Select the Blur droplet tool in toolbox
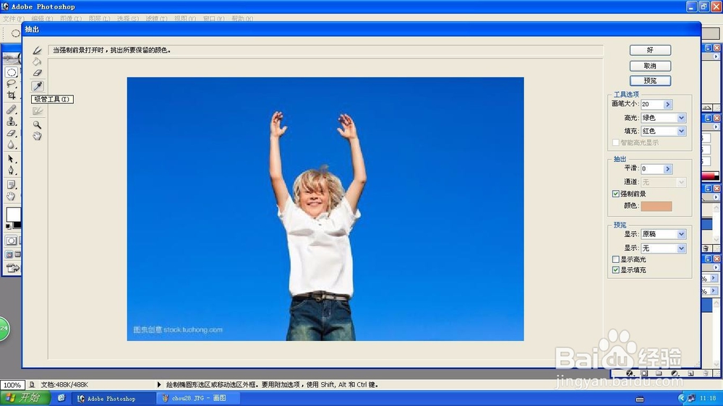This screenshot has width=723, height=406. (x=12, y=144)
